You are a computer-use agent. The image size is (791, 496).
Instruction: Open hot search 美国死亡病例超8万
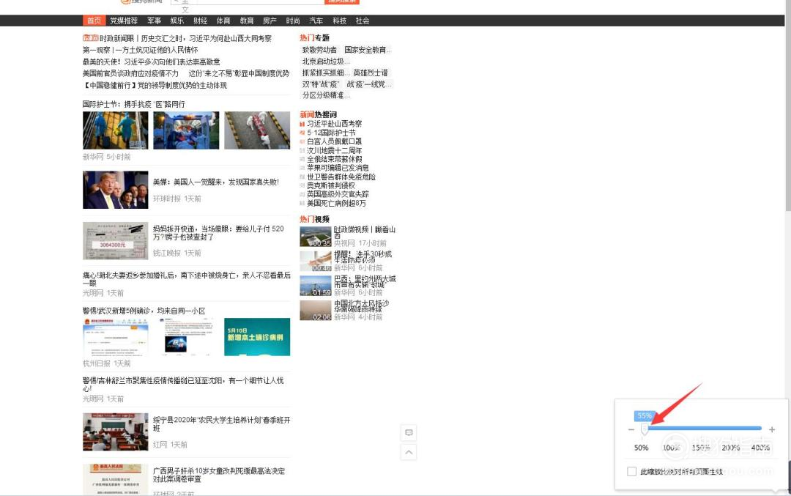coord(336,204)
